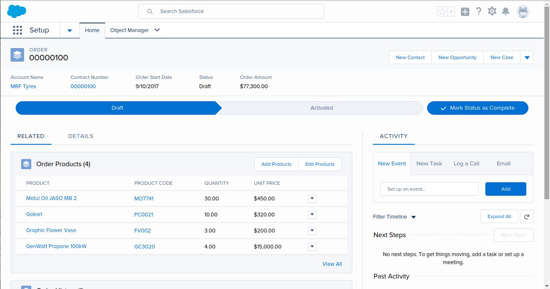
Task: Select the Log a Call tab
Action: 466,164
